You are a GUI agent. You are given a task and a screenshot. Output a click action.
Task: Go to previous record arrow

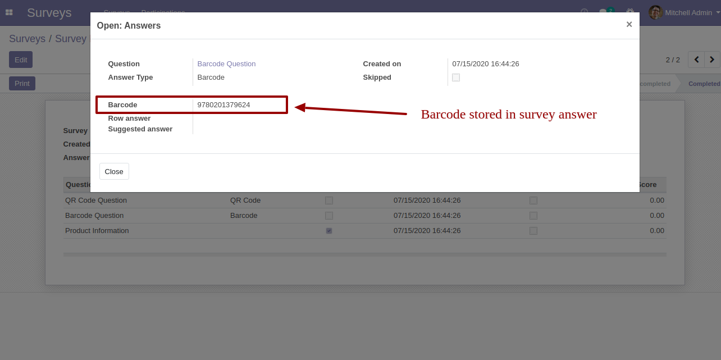[696, 60]
